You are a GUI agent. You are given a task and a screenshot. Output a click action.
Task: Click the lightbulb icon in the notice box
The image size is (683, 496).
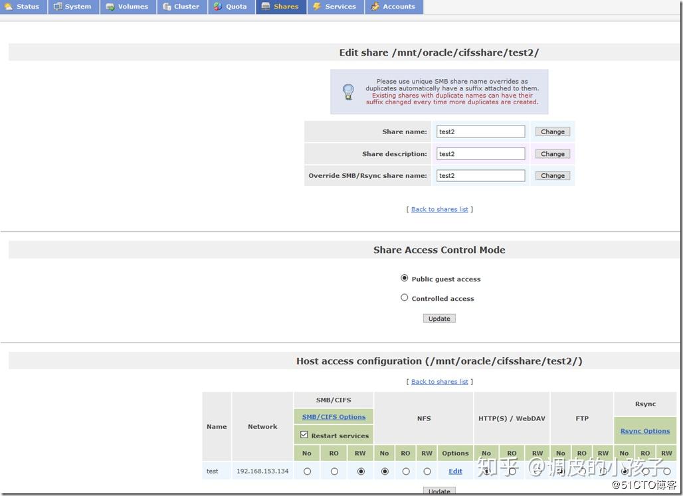tap(347, 91)
